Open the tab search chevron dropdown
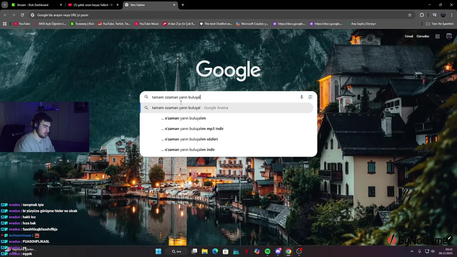The image size is (457, 257). point(5,5)
